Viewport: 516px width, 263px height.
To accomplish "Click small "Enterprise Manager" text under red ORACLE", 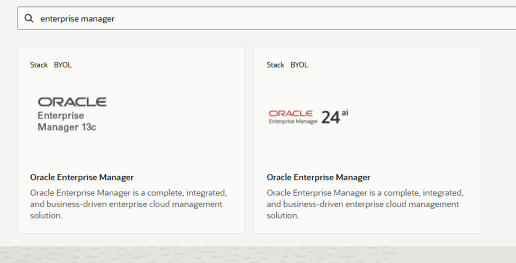I will (x=293, y=121).
